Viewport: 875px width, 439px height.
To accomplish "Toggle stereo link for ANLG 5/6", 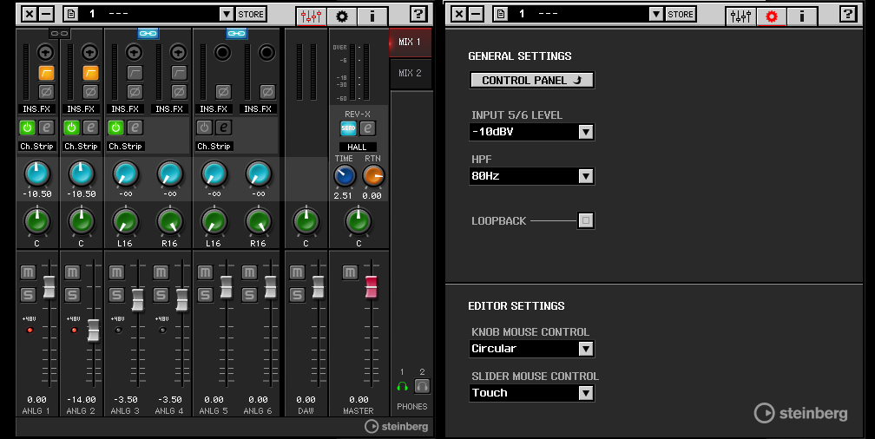I will [237, 34].
